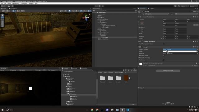The image size is (199, 112).
Task: Click the Add Component button
Action: (168, 71)
